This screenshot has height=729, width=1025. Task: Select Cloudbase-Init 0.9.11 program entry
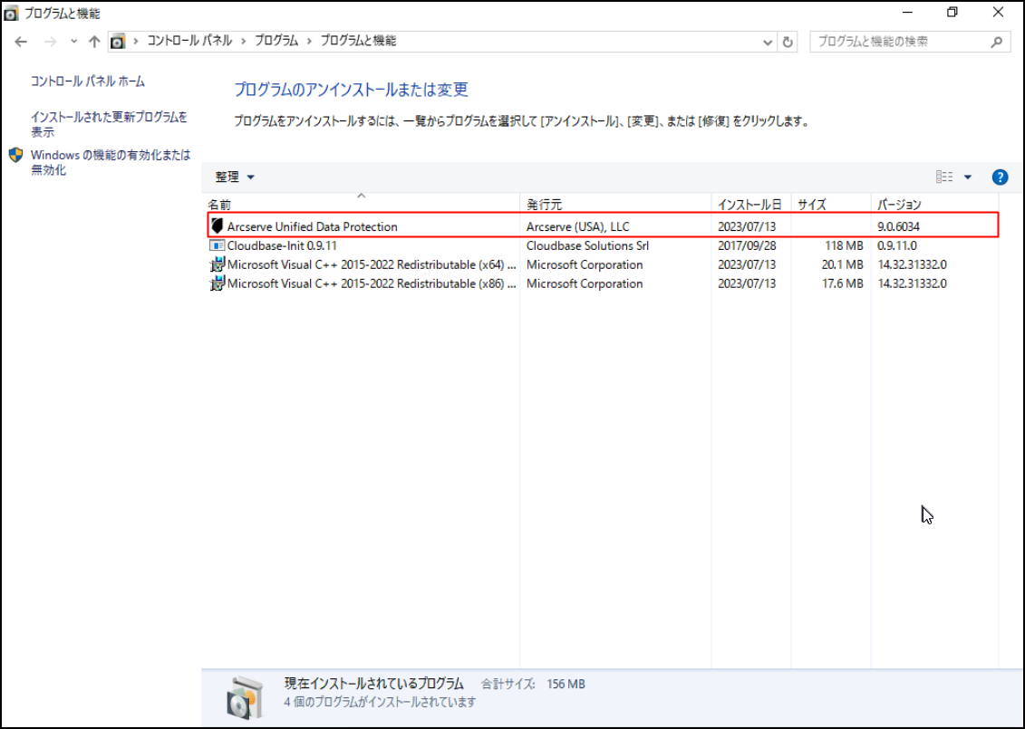[603, 245]
